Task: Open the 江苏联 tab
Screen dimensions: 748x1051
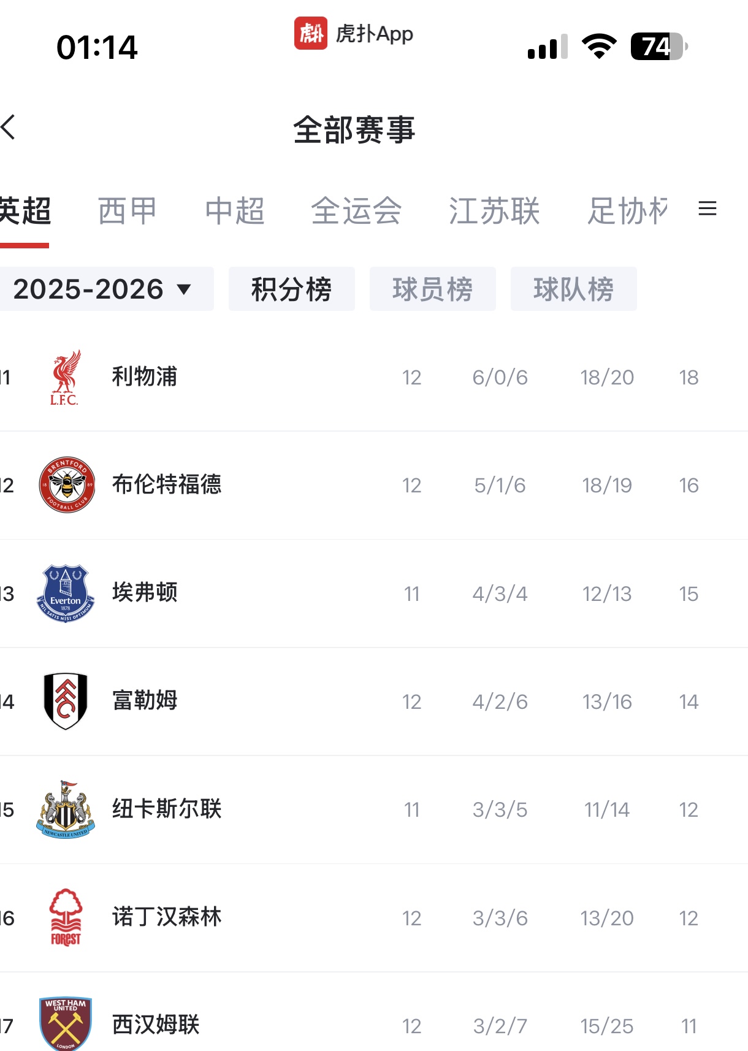Action: 494,211
